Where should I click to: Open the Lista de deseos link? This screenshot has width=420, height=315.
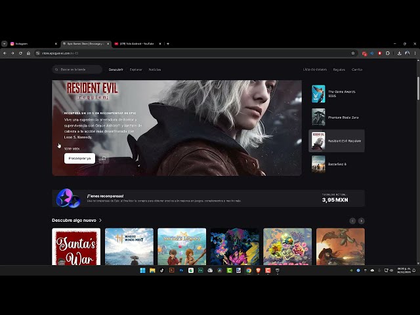tap(315, 70)
